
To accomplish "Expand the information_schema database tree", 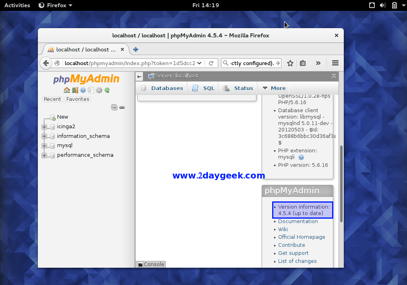I will coord(44,136).
